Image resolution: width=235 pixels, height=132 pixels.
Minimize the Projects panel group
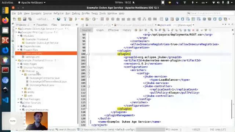pos(77,25)
